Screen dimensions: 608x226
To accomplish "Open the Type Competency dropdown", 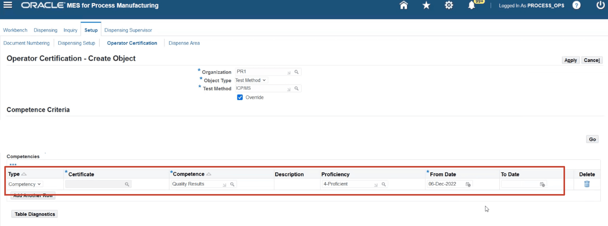I will point(25,184).
